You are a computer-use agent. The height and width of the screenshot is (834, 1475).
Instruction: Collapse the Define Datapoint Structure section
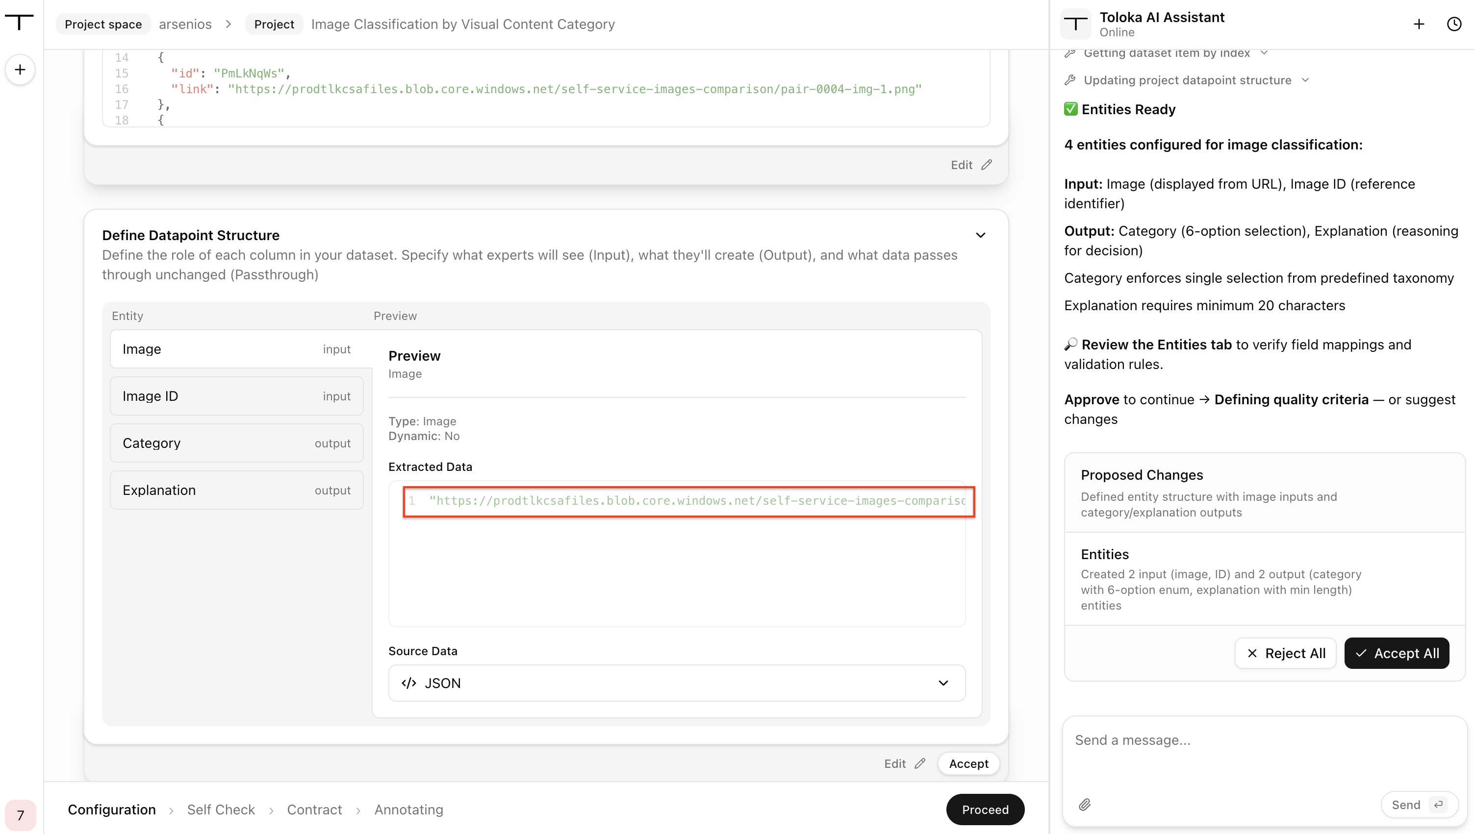[x=980, y=235]
